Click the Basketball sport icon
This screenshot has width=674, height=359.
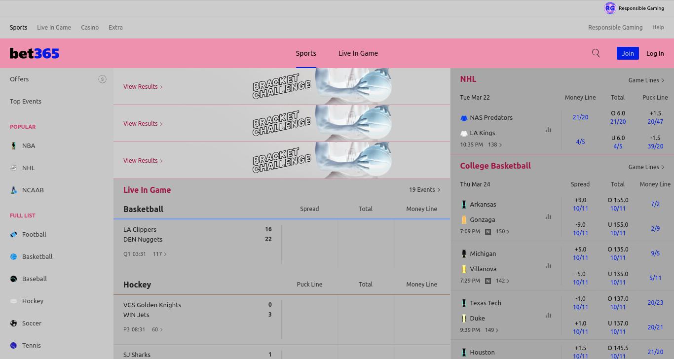click(14, 256)
